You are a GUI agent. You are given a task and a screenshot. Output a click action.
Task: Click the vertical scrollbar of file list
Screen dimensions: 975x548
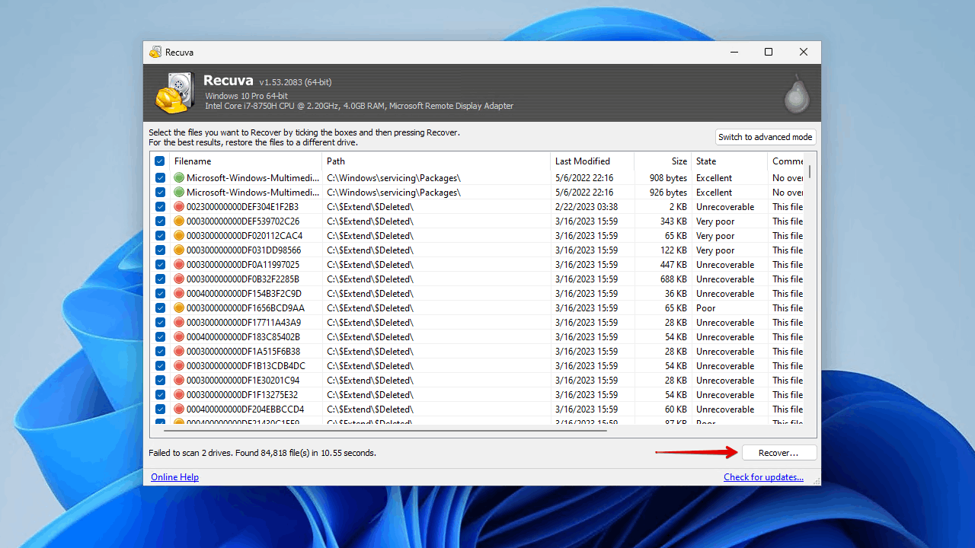[x=810, y=171]
